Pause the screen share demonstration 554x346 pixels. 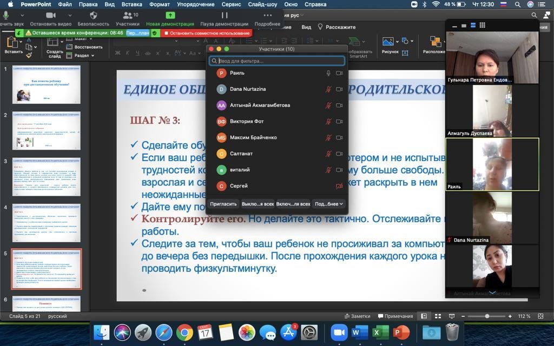pyautogui.click(x=224, y=16)
